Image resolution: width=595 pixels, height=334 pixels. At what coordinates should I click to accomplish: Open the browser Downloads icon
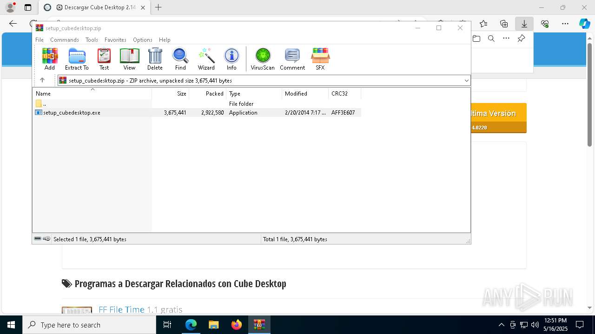pos(524,24)
